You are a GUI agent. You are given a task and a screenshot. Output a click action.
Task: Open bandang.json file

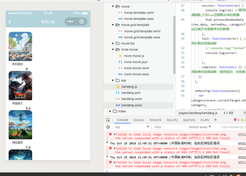[131, 93]
